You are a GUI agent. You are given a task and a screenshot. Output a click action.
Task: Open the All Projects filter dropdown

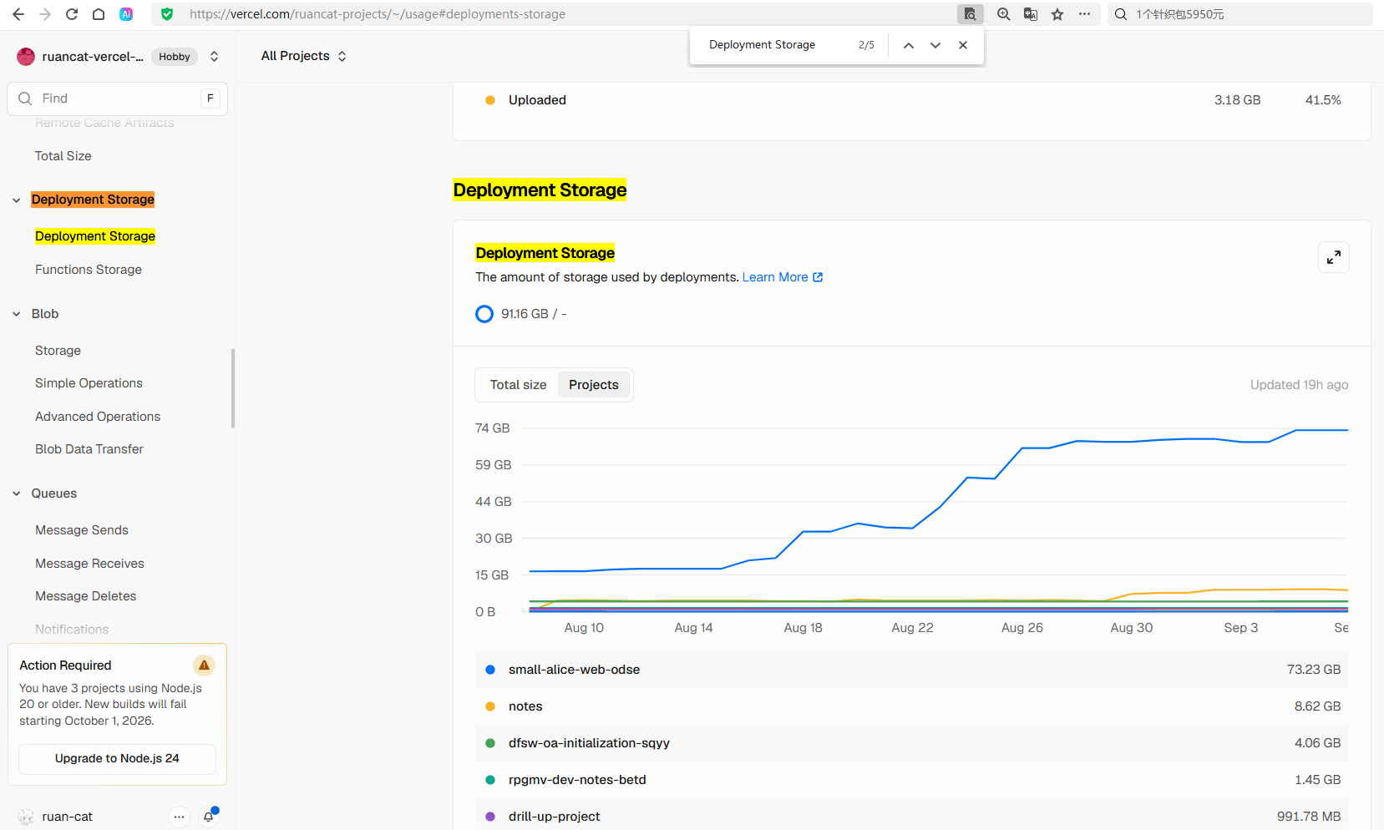[304, 56]
